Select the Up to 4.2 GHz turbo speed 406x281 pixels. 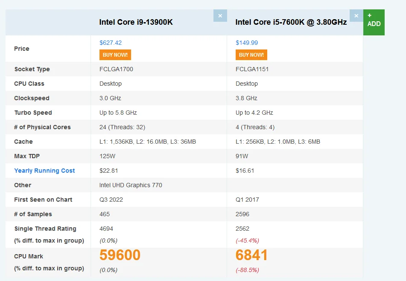(254, 113)
